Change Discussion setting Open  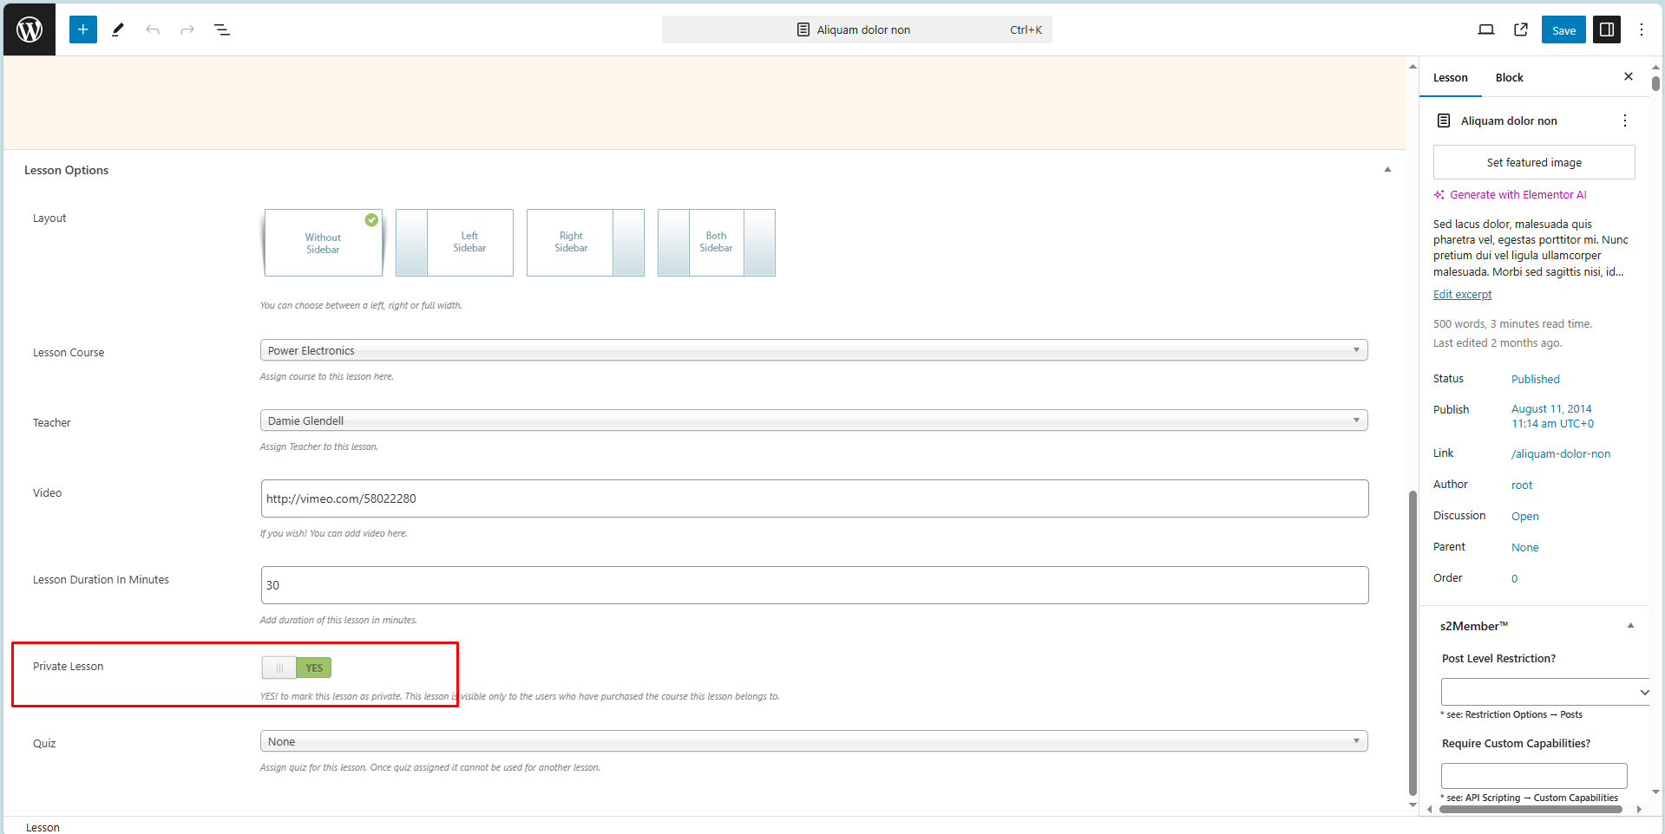[1524, 516]
